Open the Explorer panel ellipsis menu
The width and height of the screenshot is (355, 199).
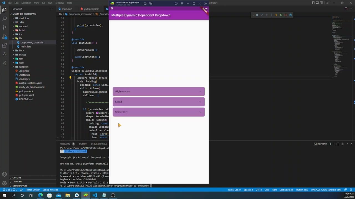coord(52,9)
